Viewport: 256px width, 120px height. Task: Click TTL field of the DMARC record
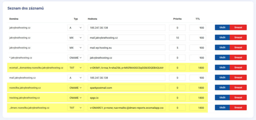pyautogui.click(x=198, y=108)
